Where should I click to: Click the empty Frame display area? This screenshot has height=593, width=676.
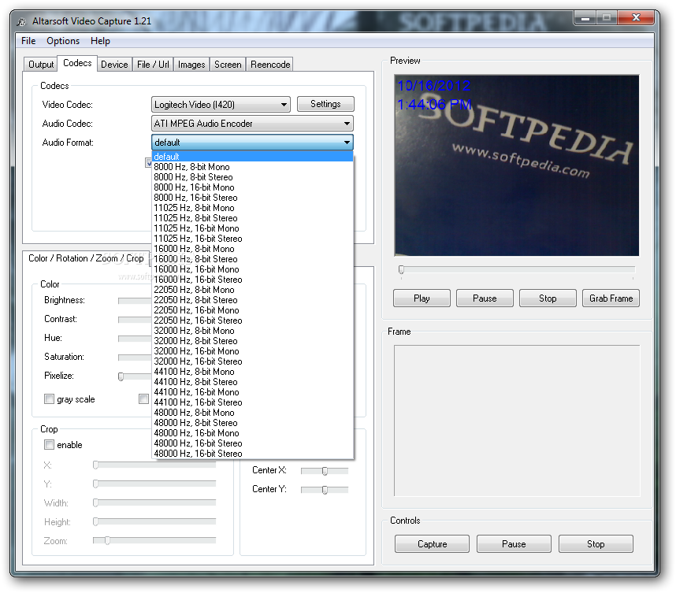coord(517,421)
